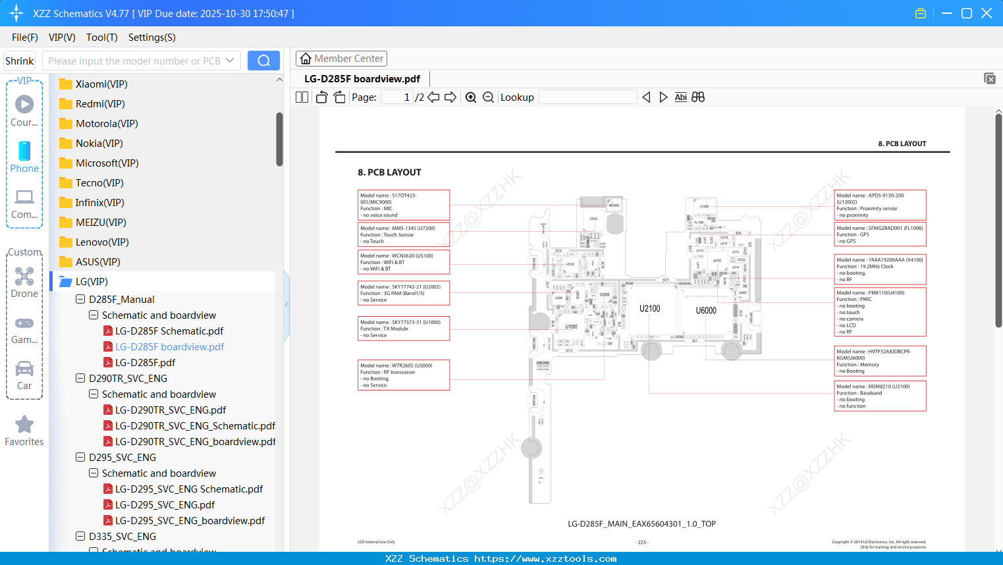Collapse the D285F_Manual tree node
1003x565 pixels.
tap(80, 299)
